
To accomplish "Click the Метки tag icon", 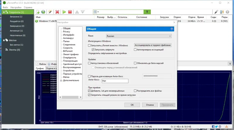I will coord(7,40).
